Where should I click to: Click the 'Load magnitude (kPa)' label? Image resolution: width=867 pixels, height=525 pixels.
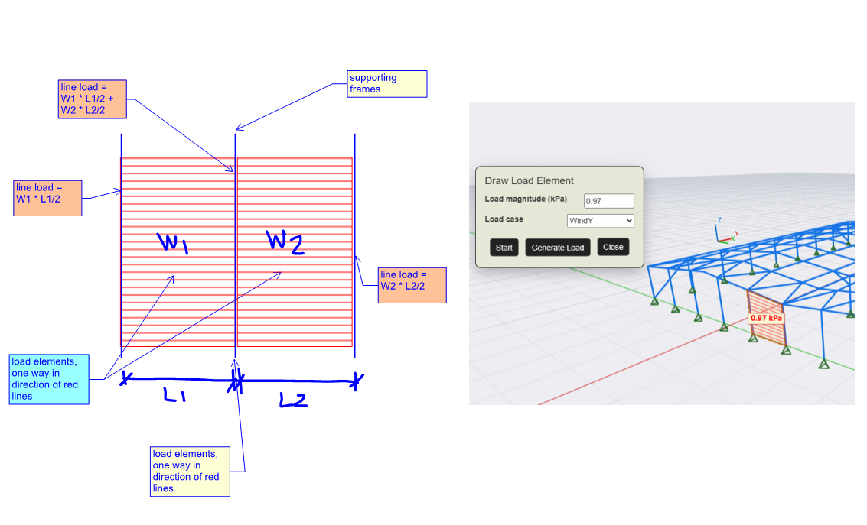(x=526, y=199)
